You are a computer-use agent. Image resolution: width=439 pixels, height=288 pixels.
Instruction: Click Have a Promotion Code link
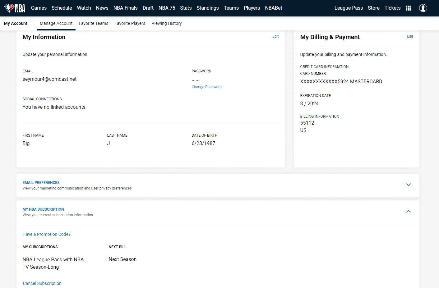tap(47, 234)
